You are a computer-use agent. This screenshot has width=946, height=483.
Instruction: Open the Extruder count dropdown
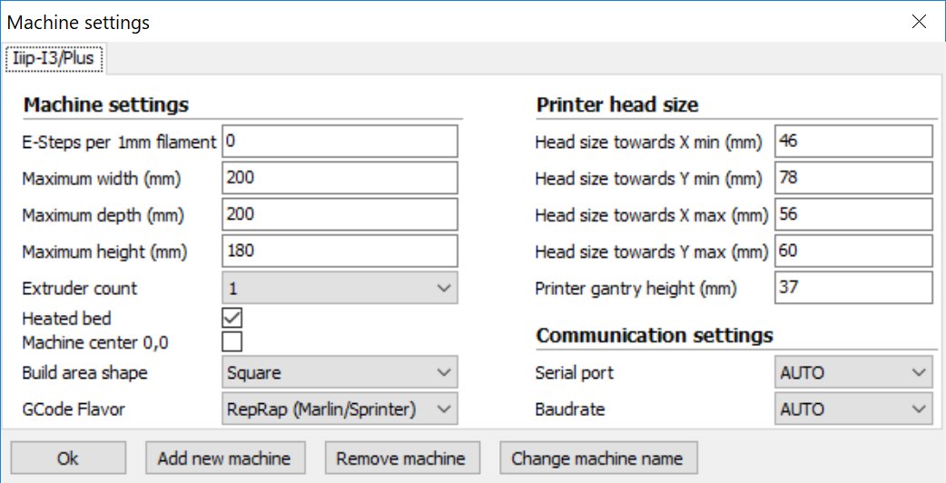pyautogui.click(x=340, y=288)
